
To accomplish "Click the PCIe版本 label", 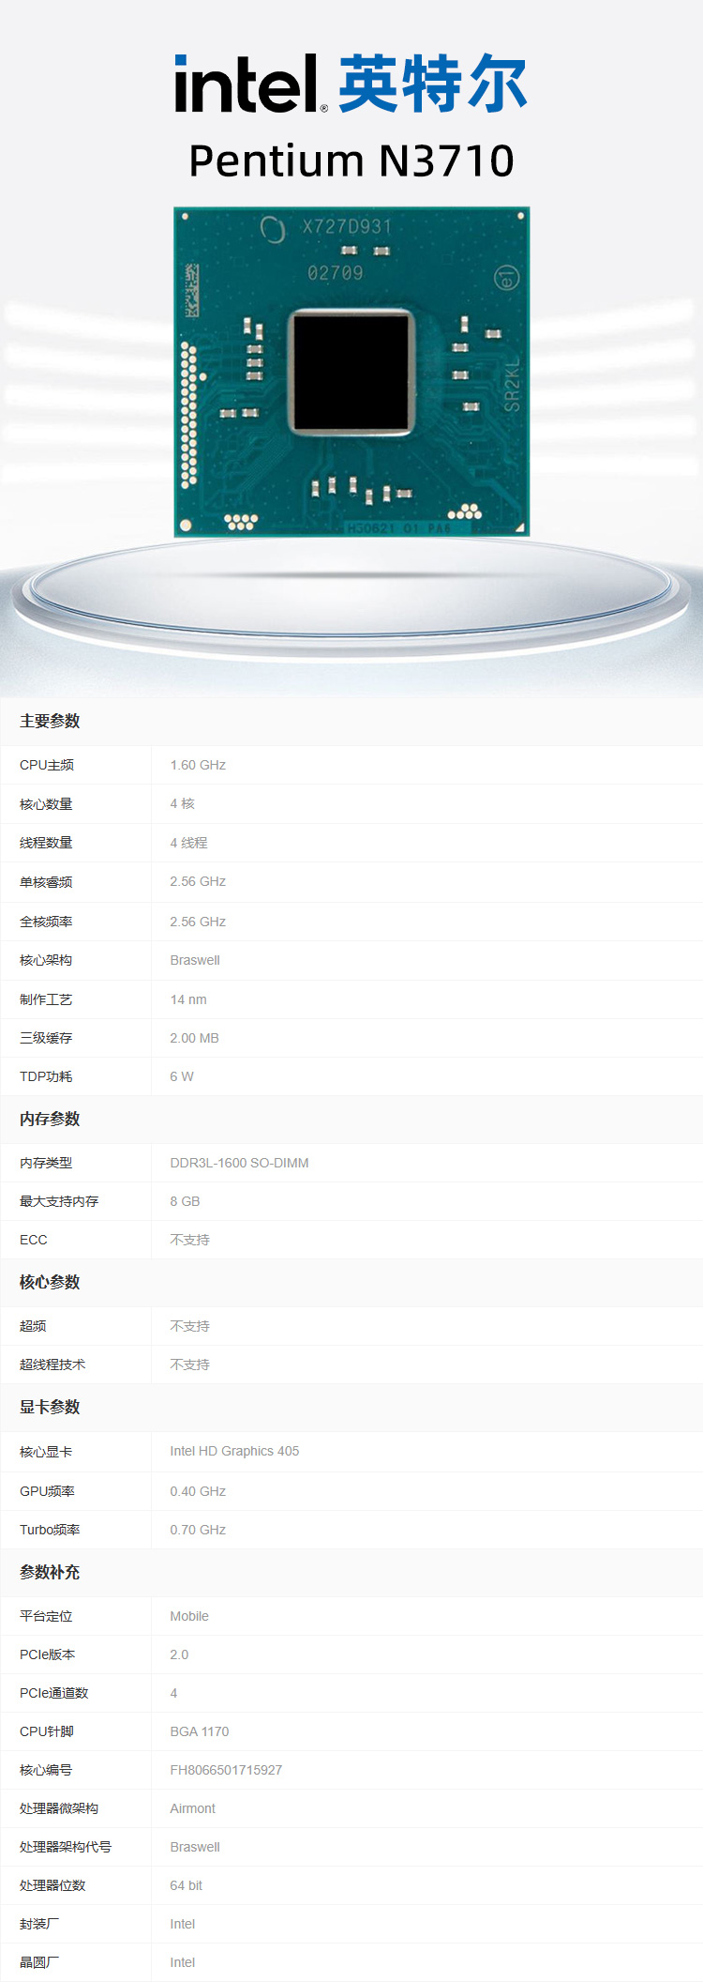I will [x=47, y=1654].
